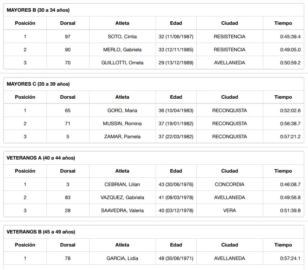This screenshot has height=270, width=308.
Task: Click on MUSSIN, Romina
Action: 122,123
